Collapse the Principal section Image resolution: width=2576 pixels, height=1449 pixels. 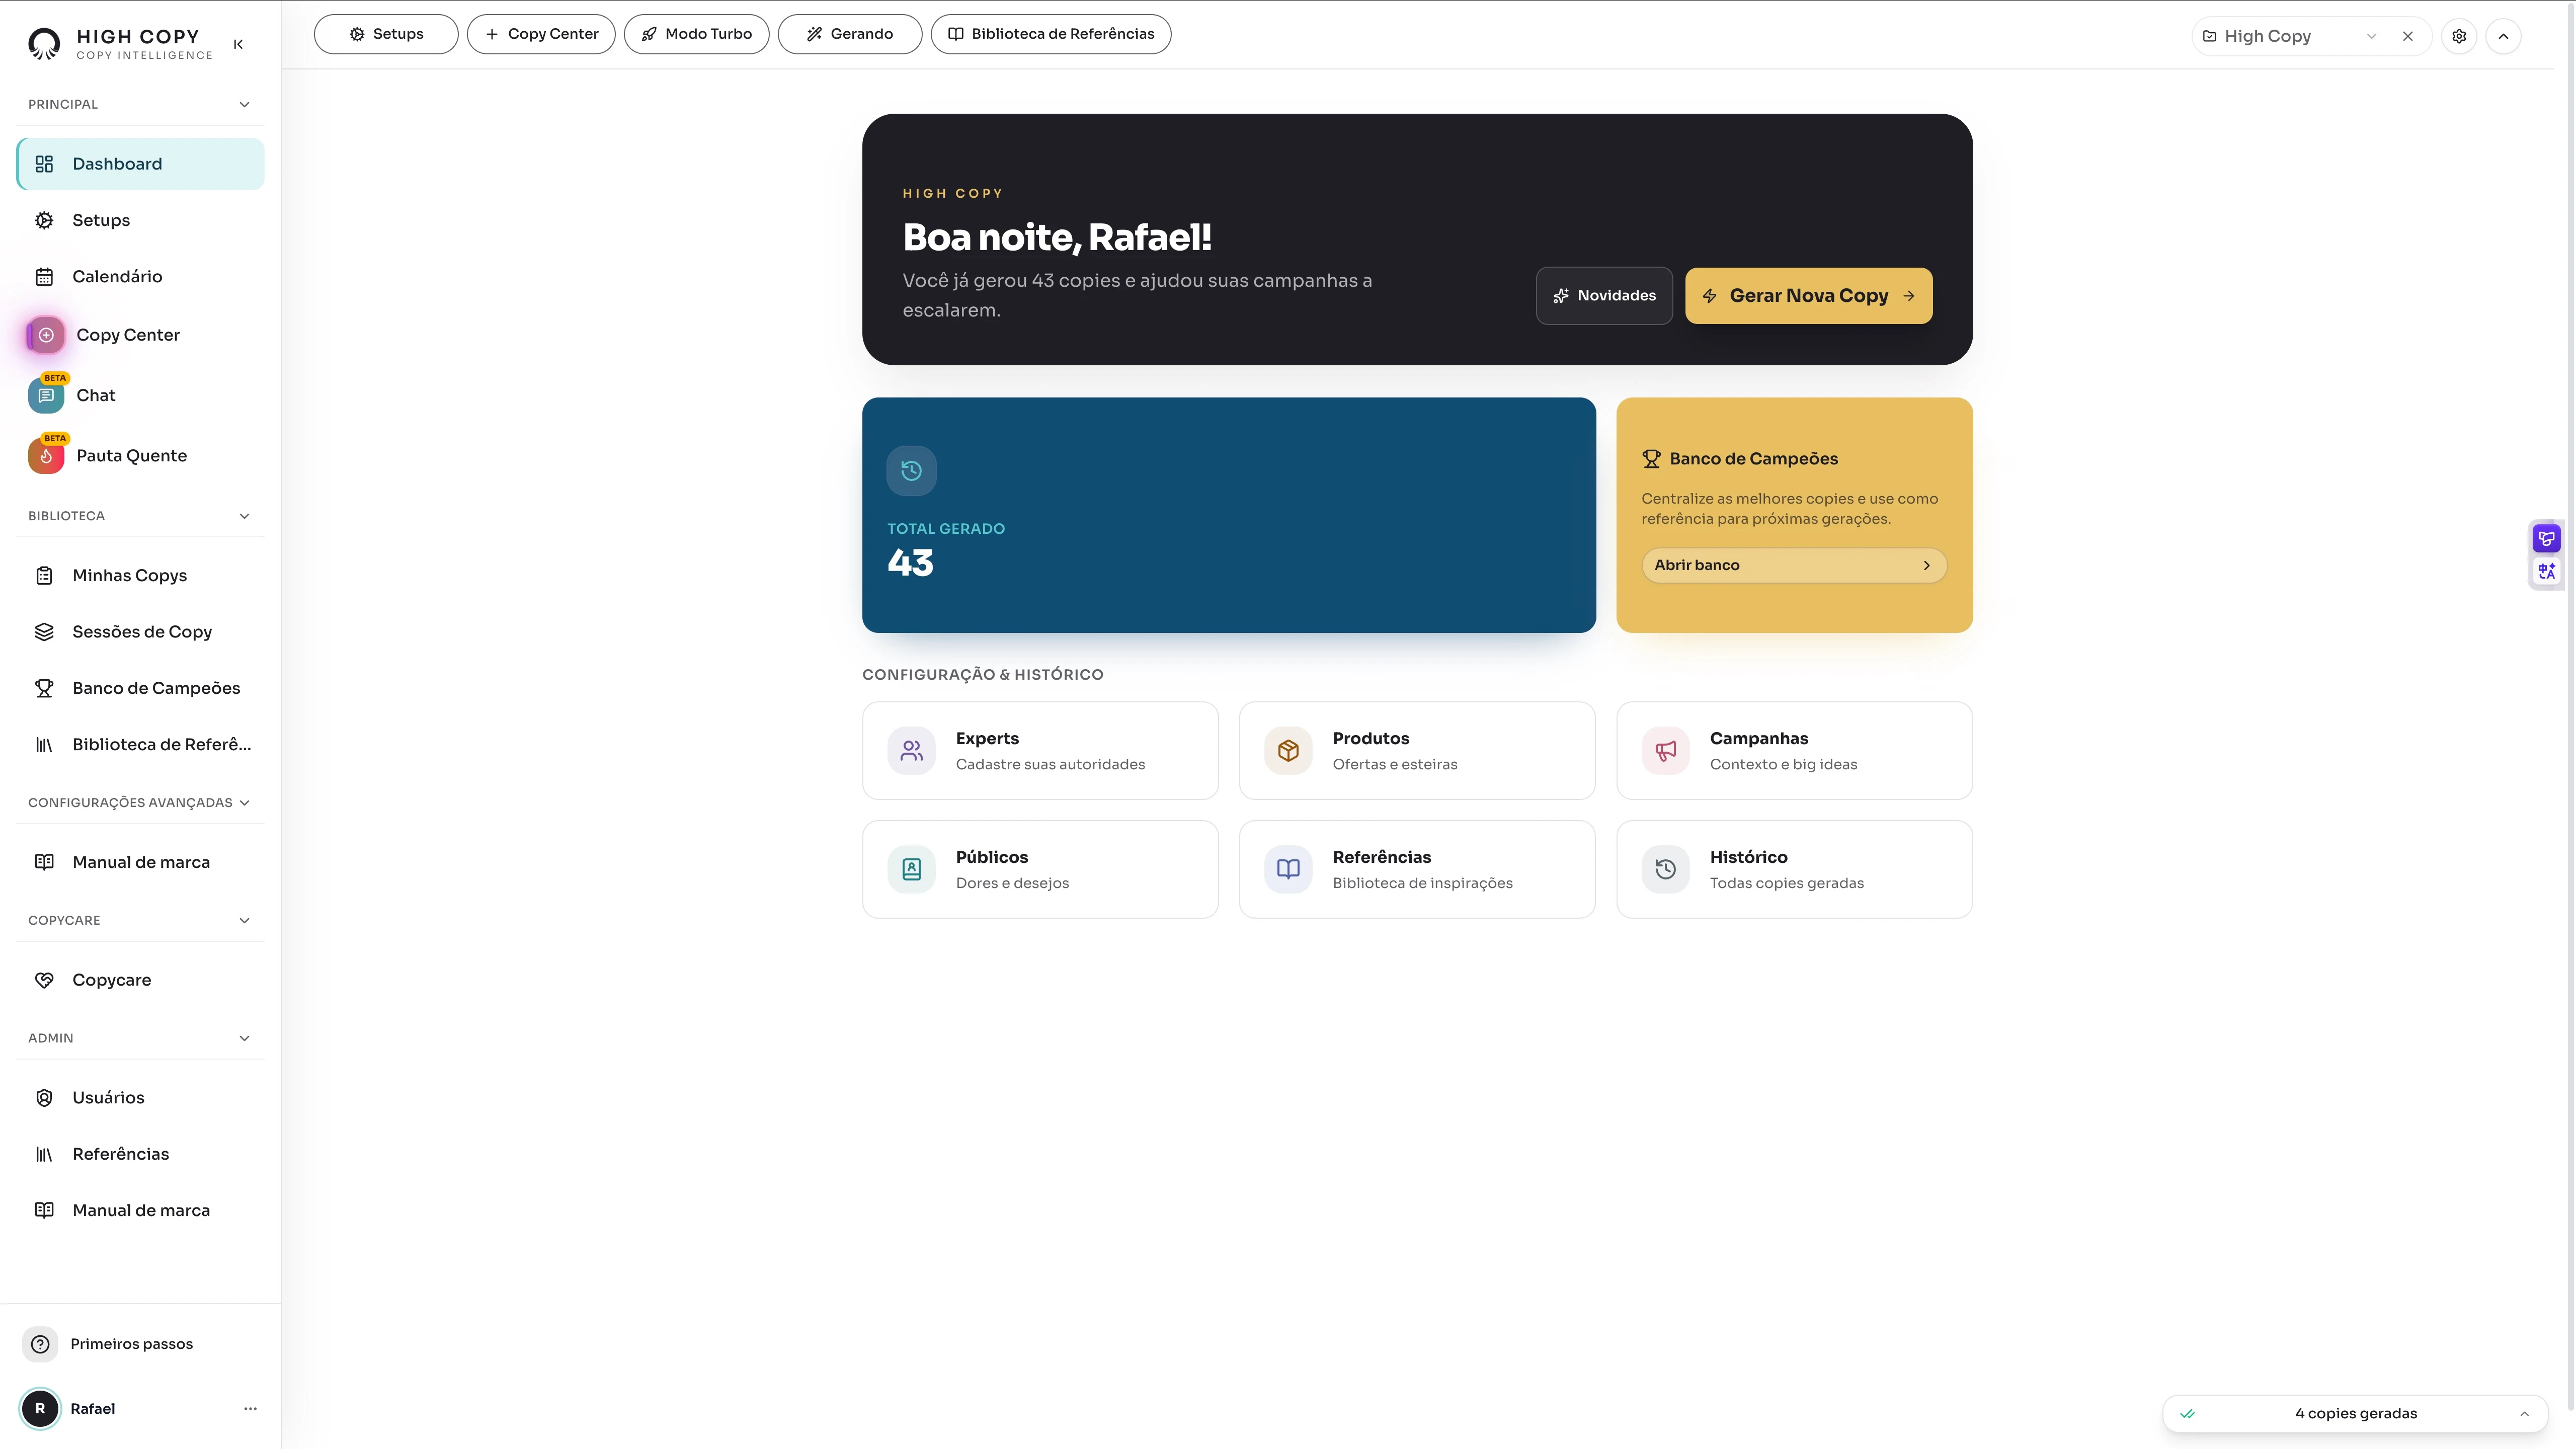click(x=244, y=104)
